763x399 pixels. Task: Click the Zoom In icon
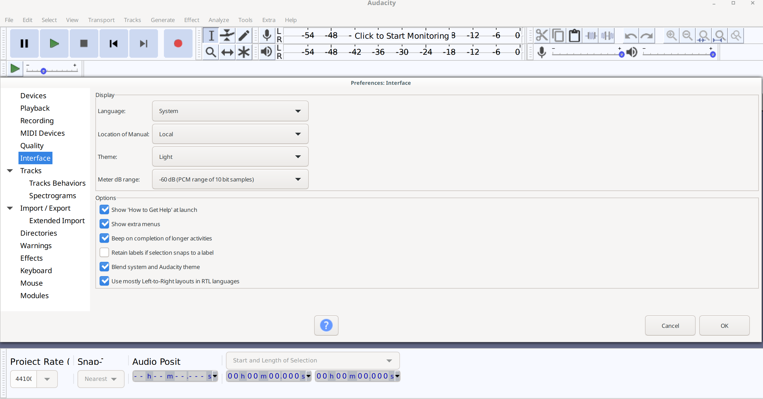671,35
